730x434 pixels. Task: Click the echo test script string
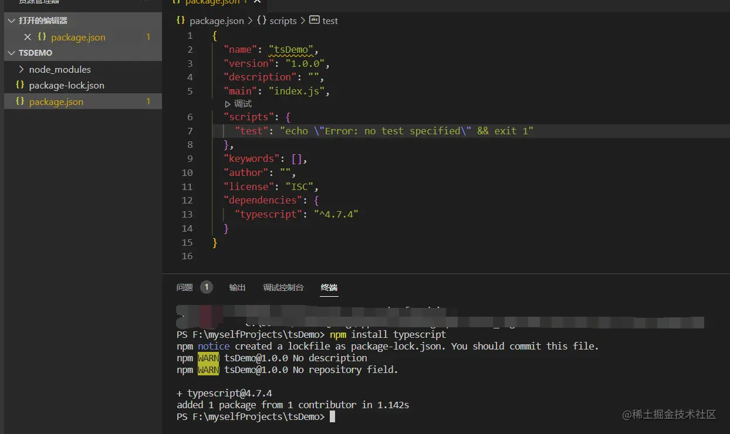[x=407, y=131]
